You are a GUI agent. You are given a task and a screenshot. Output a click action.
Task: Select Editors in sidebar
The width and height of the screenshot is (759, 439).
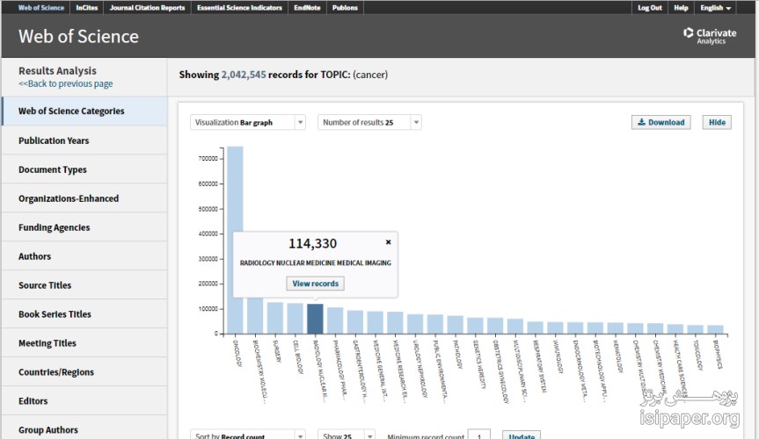[84, 400]
